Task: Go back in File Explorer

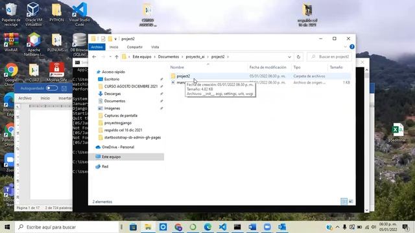Action: (94, 57)
